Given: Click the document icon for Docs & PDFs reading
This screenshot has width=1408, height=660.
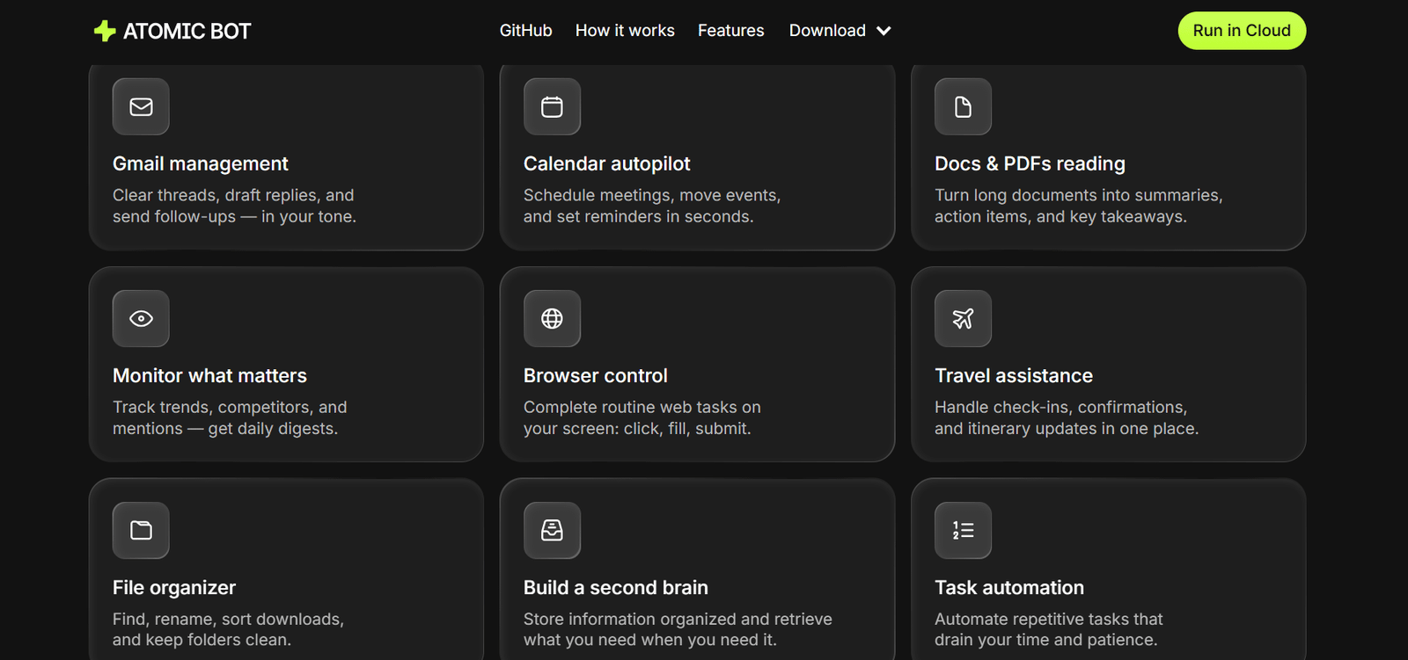Looking at the screenshot, I should pos(963,106).
